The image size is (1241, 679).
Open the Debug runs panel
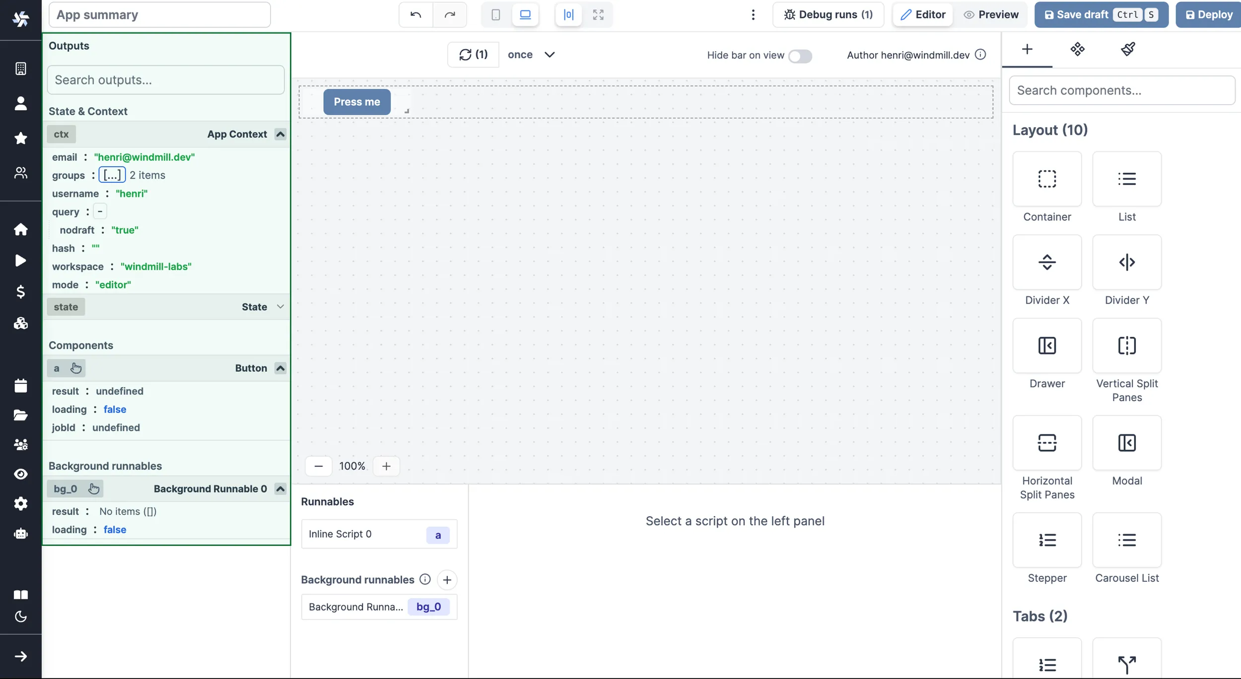(x=828, y=14)
